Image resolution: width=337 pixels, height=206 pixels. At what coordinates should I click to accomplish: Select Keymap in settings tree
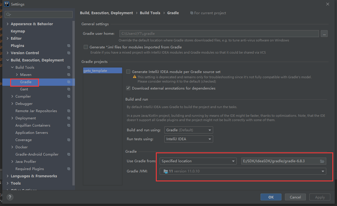pos(18,31)
